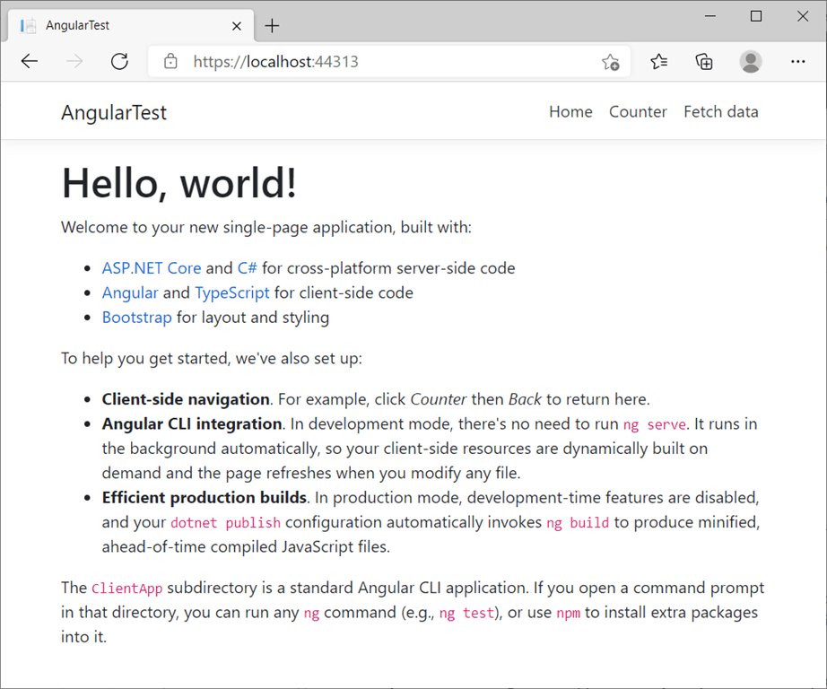Screen dimensions: 827x689
Task: Open the Fetch data page
Action: click(x=721, y=111)
